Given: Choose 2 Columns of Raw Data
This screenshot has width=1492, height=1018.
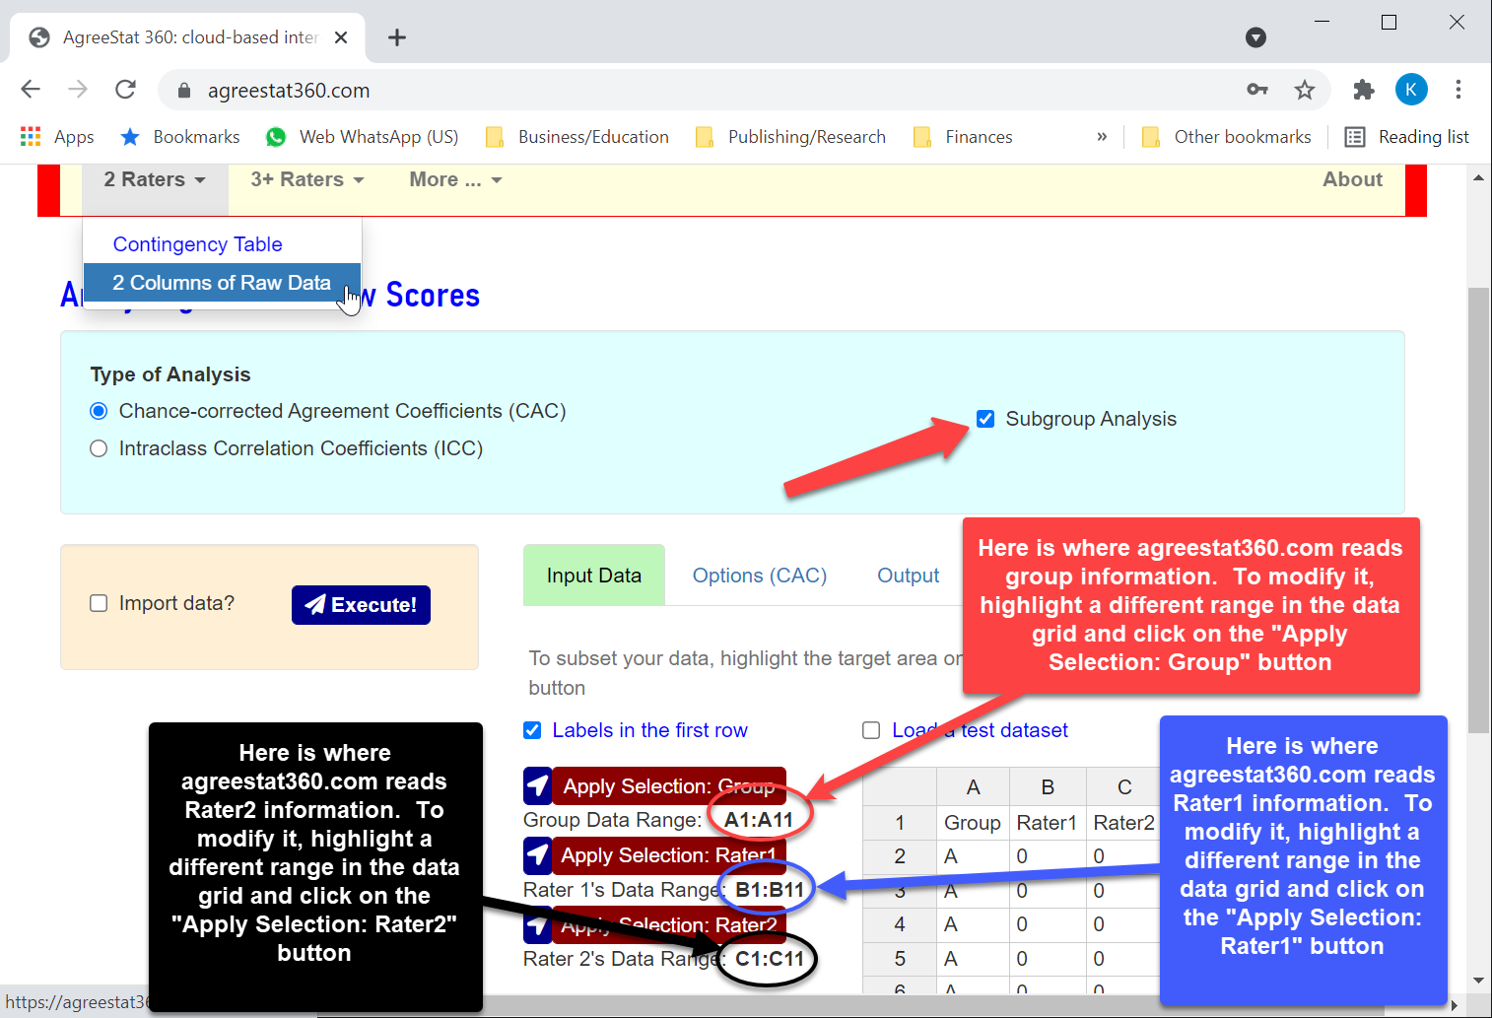Looking at the screenshot, I should click(222, 283).
